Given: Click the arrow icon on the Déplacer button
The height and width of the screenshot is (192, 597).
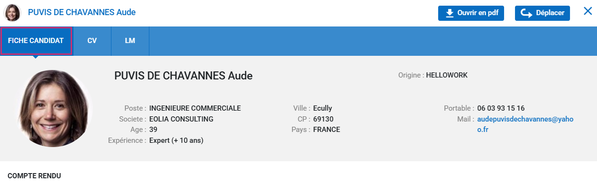Looking at the screenshot, I should (x=526, y=13).
